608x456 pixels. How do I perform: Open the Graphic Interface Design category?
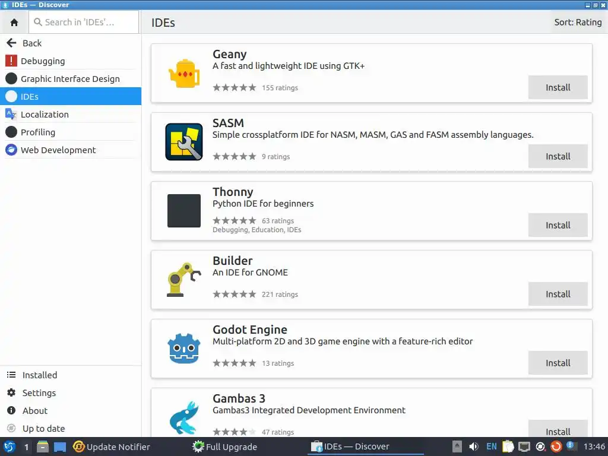coord(71,79)
